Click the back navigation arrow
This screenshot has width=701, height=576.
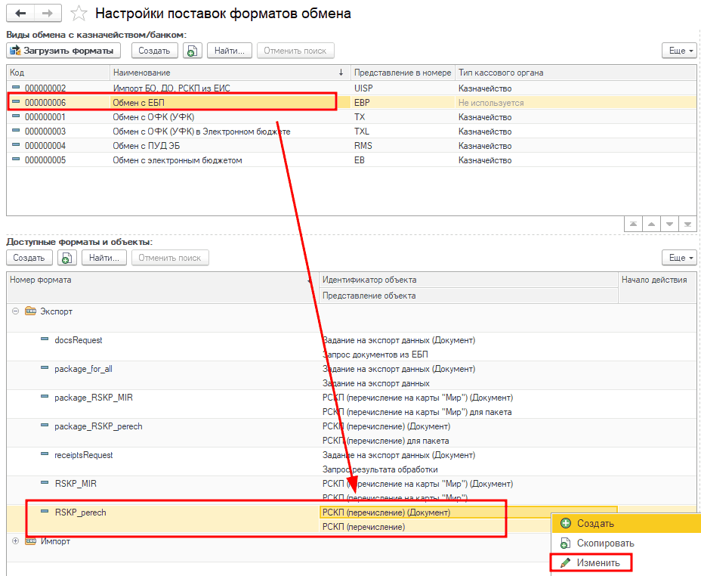coord(20,14)
